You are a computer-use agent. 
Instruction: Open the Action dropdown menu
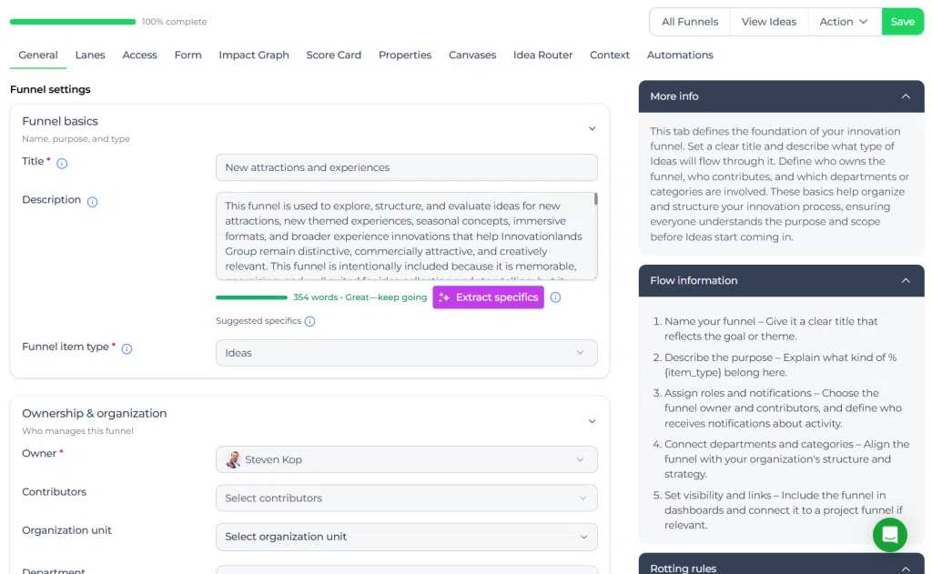coord(844,22)
